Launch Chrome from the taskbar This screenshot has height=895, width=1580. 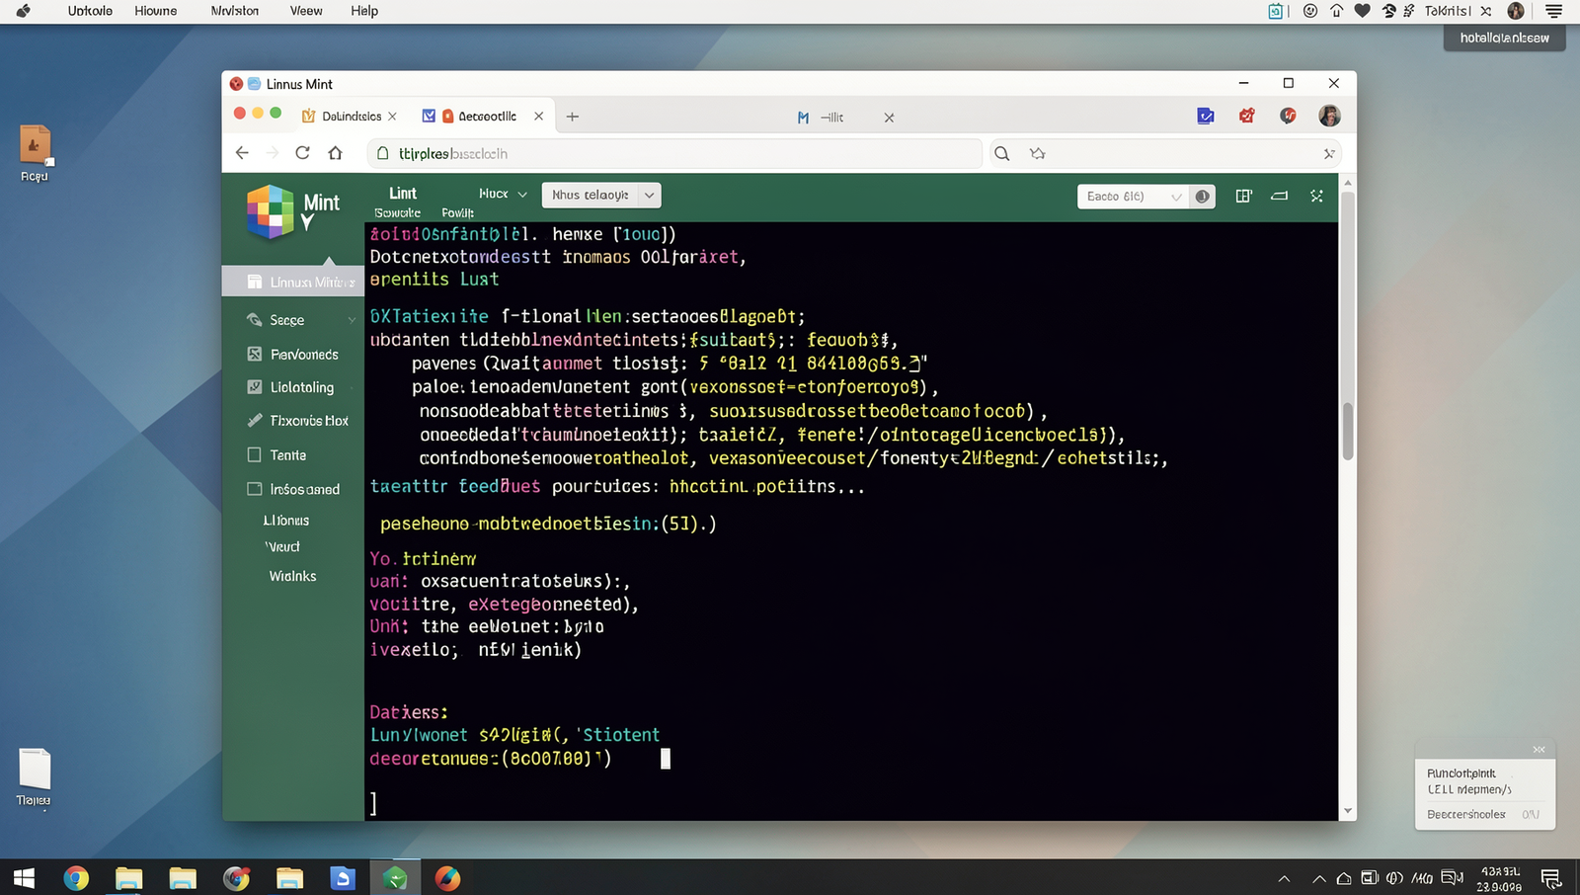pos(76,877)
